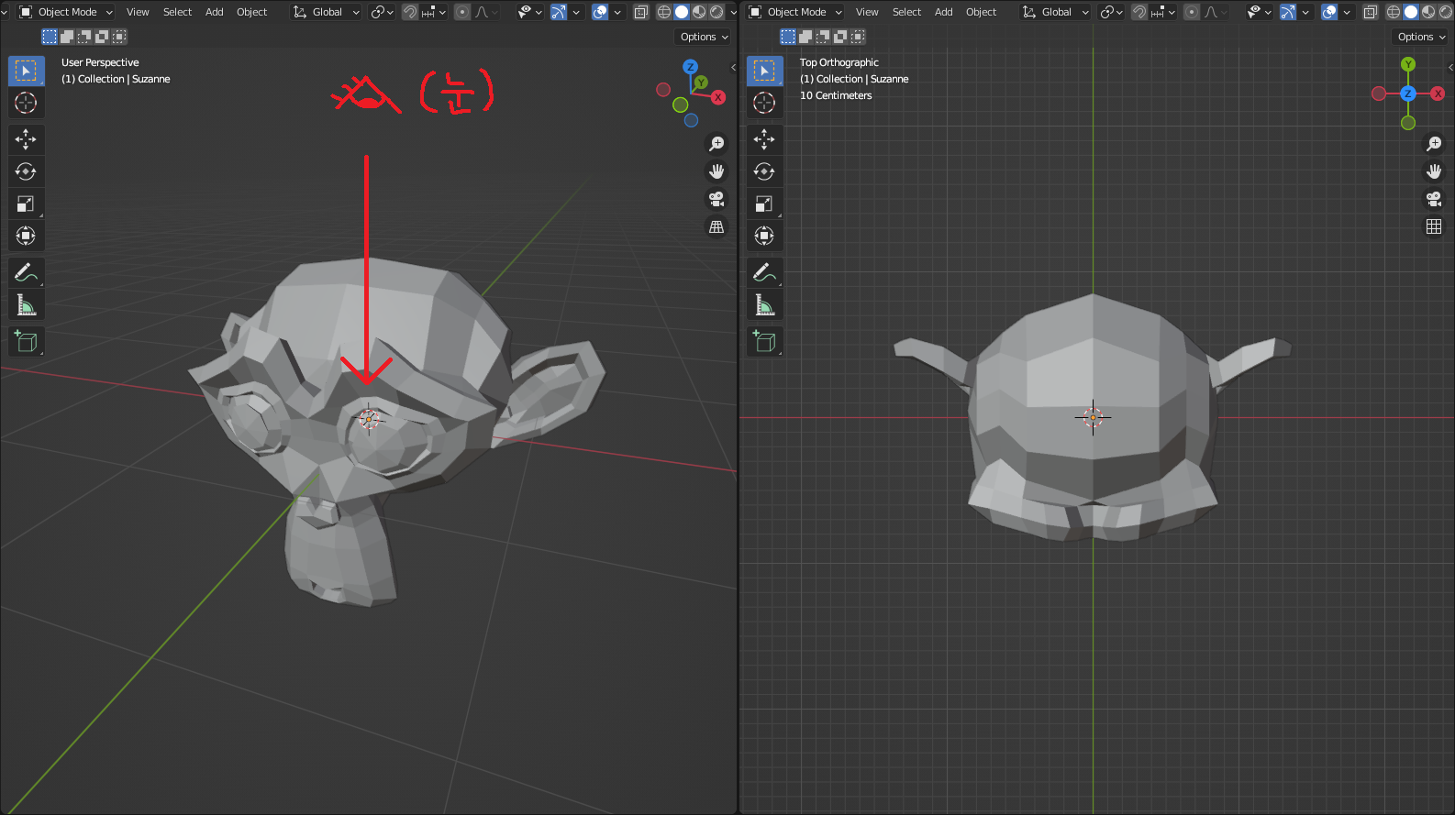Viewport: 1455px width, 815px height.
Task: Click the pan hand icon in Top Orthographic viewport
Action: pos(1434,171)
